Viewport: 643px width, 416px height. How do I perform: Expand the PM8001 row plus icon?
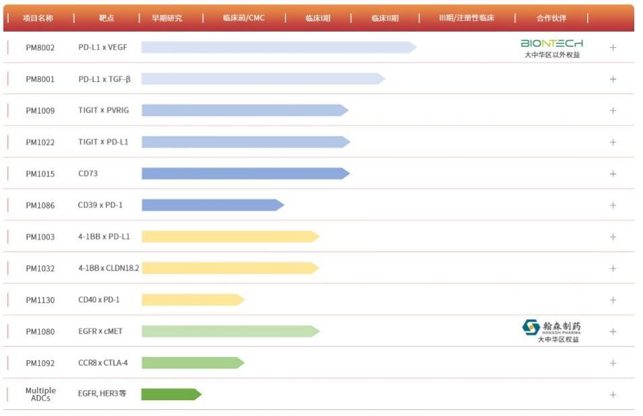pos(613,79)
